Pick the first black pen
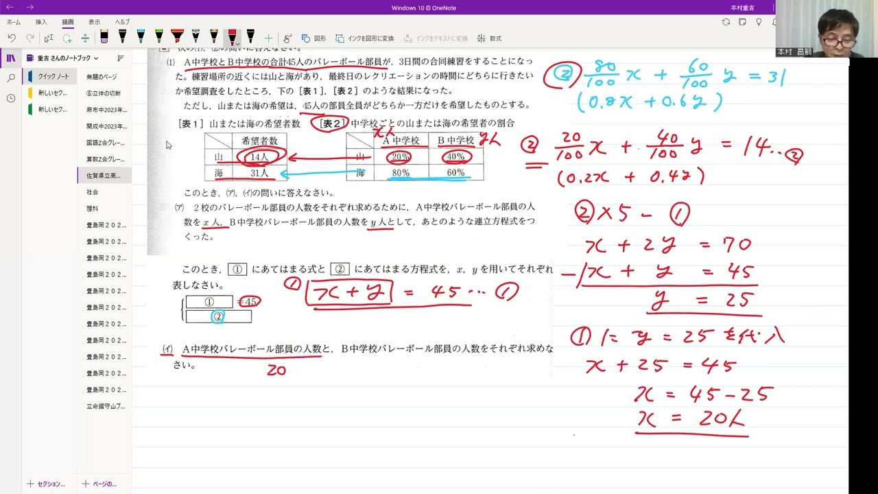878x494 pixels. point(123,38)
